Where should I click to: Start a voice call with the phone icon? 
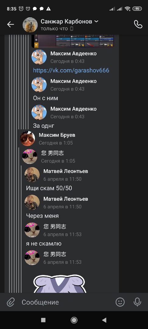point(138,25)
